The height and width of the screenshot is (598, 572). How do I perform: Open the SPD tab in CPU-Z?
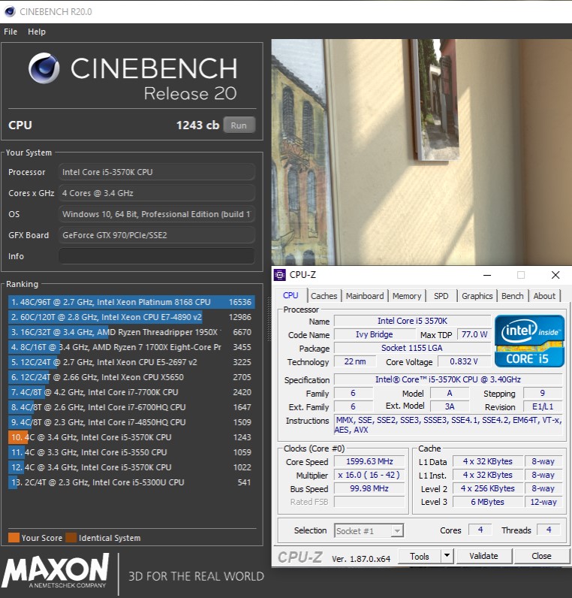pos(441,296)
